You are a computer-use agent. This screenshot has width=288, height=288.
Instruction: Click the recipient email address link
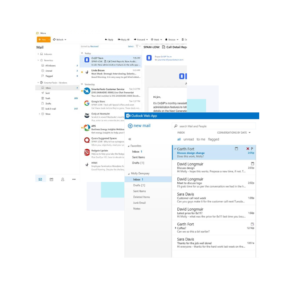(x=170, y=60)
